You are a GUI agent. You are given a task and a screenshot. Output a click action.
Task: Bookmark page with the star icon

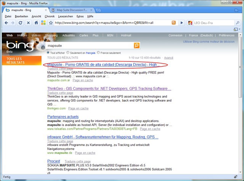point(51,23)
